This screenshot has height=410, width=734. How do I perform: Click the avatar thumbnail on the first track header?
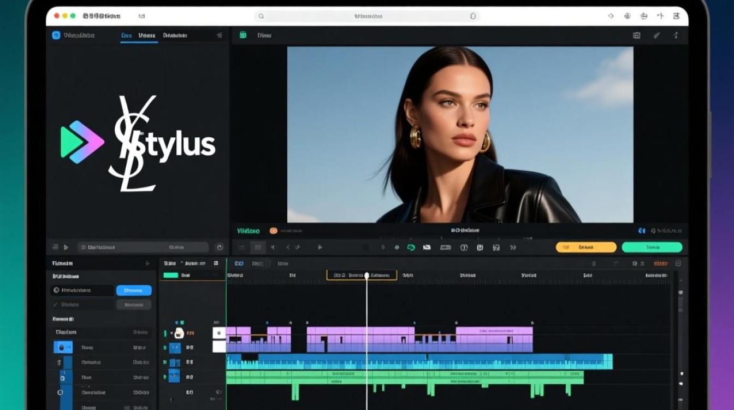click(179, 333)
